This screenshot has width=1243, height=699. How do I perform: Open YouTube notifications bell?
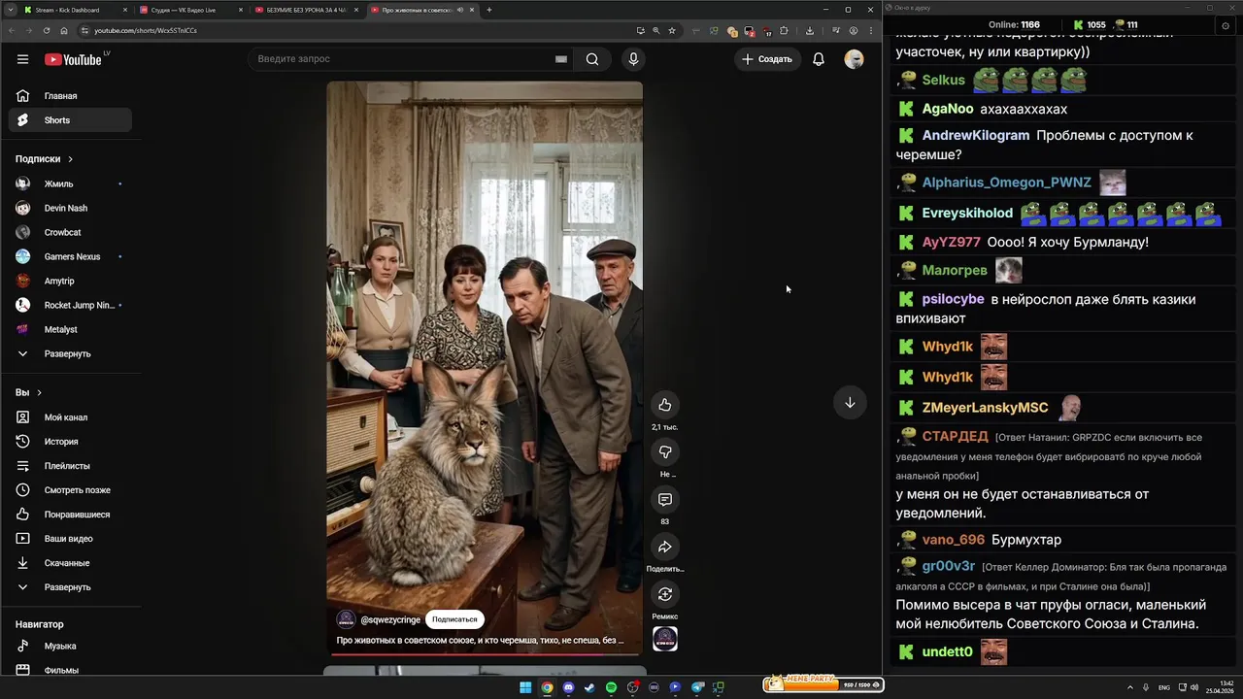(819, 59)
